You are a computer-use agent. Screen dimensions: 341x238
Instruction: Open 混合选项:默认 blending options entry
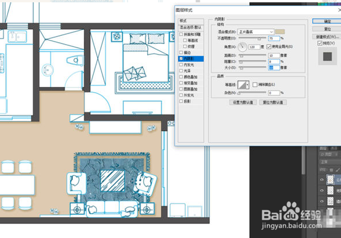coord(191,27)
